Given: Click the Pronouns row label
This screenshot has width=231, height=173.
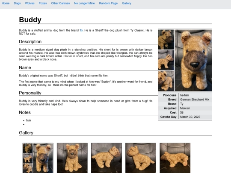Looking at the screenshot, I should (x=169, y=95).
